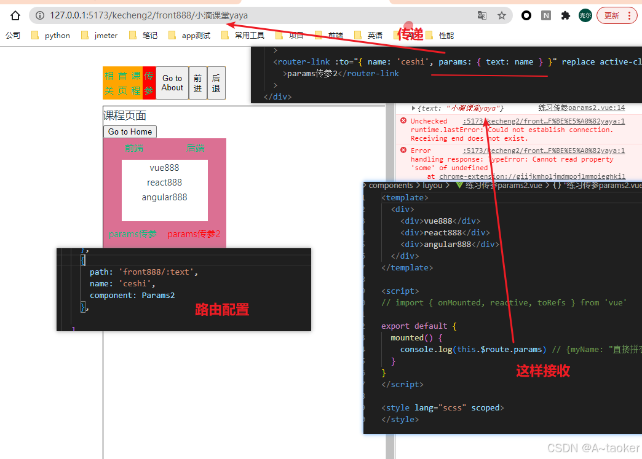Open the Notion extension icon
The width and height of the screenshot is (642, 459).
pos(546,15)
